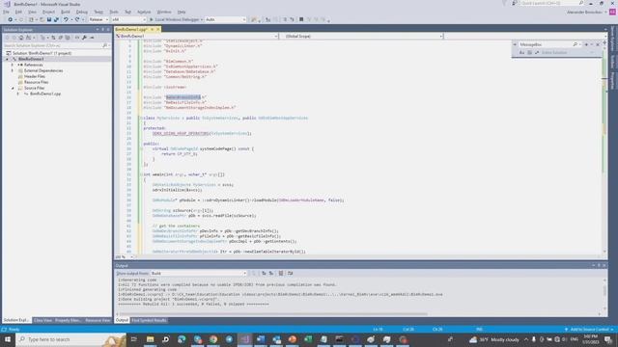This screenshot has height=347, width=618.
Task: Click the Visual Studio taskbar icon
Action: pos(244,339)
